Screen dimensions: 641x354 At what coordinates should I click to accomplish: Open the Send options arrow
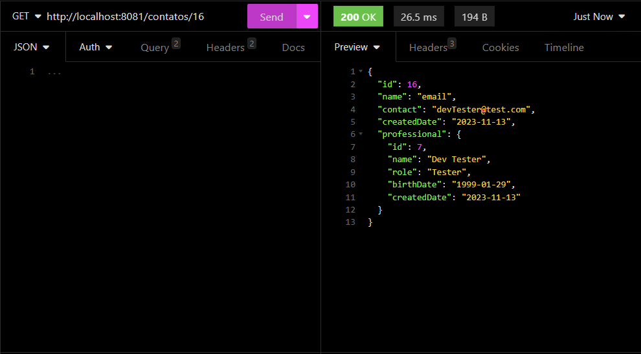click(x=308, y=17)
